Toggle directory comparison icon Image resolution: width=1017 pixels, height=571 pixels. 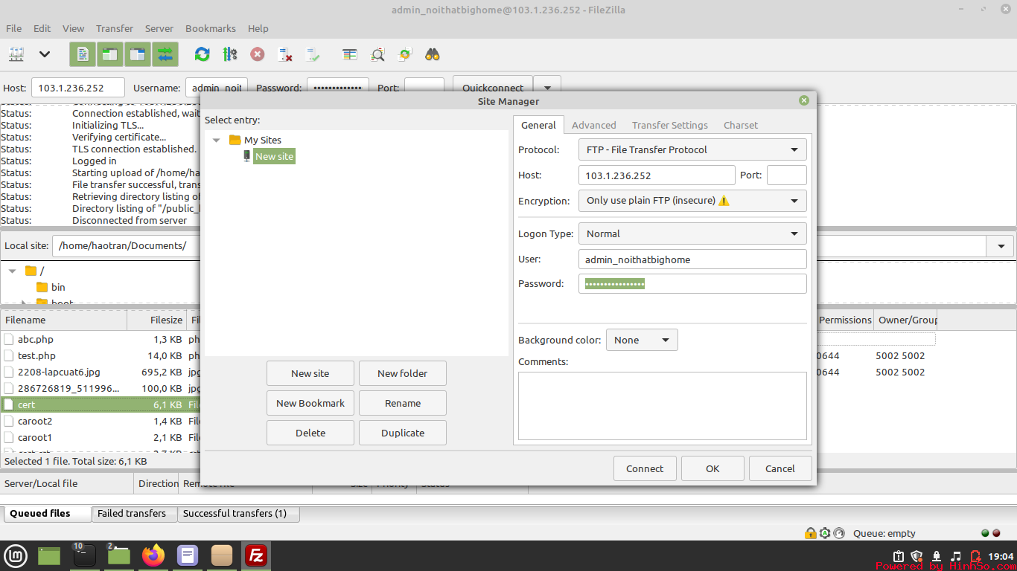377,54
